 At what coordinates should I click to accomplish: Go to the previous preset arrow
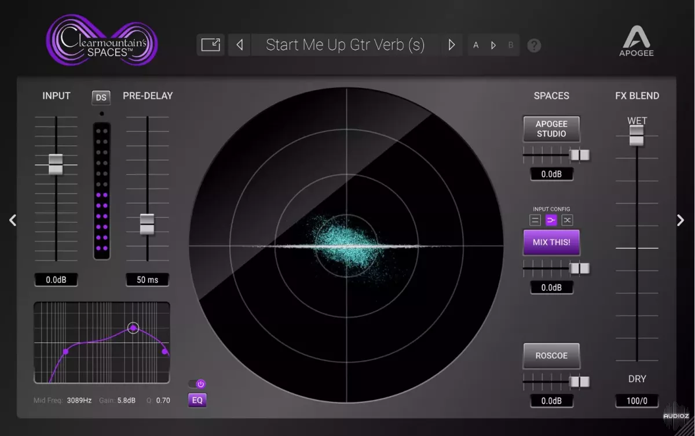239,45
